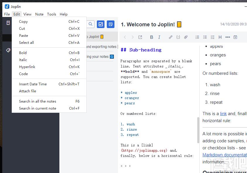Choose Cut from Edit menu
The height and width of the screenshot is (173, 247).
pos(49,28)
